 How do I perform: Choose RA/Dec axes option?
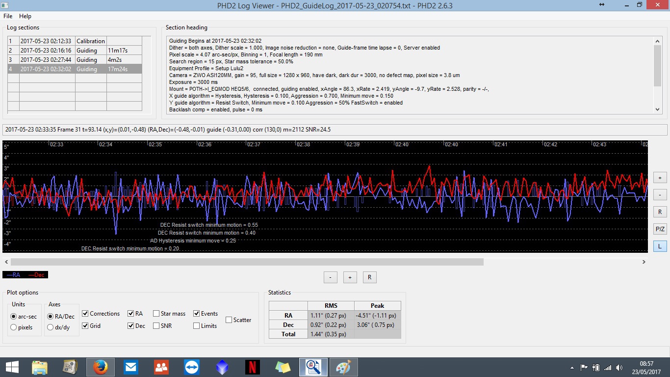tap(50, 317)
